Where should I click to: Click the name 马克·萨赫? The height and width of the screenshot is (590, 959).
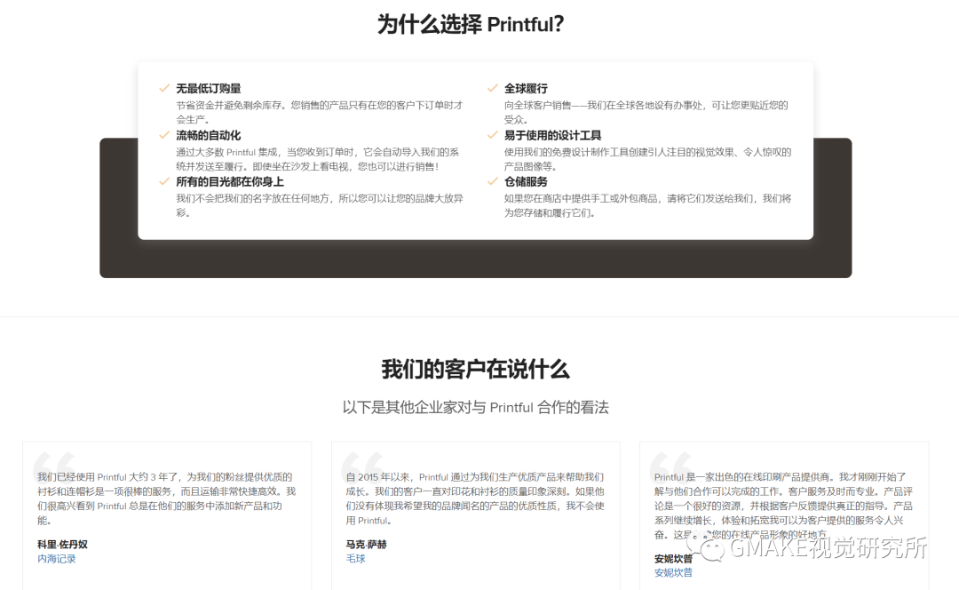[367, 544]
